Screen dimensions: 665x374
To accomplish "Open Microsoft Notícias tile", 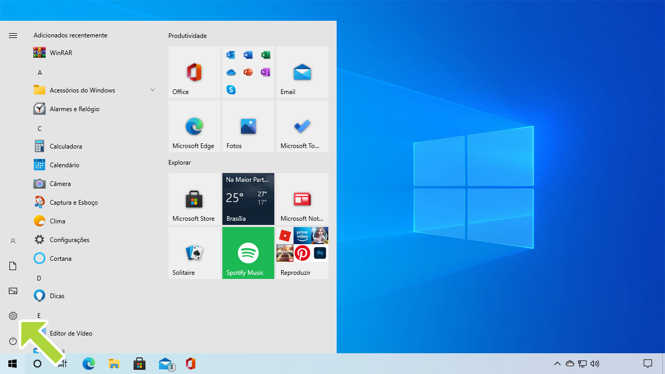I will click(x=302, y=199).
